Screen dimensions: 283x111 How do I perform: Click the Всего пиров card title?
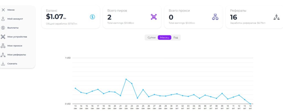[117, 11]
